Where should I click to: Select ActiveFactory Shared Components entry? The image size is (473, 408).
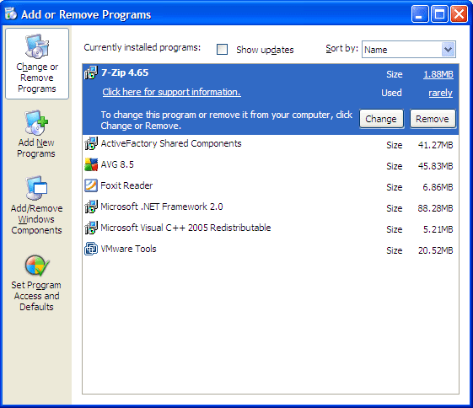pyautogui.click(x=271, y=144)
